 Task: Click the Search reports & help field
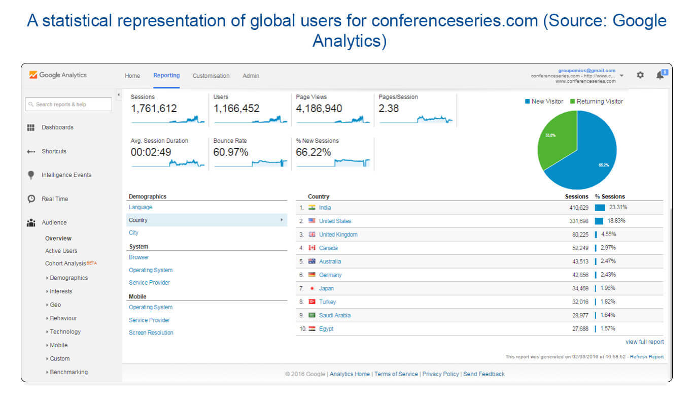coord(68,105)
